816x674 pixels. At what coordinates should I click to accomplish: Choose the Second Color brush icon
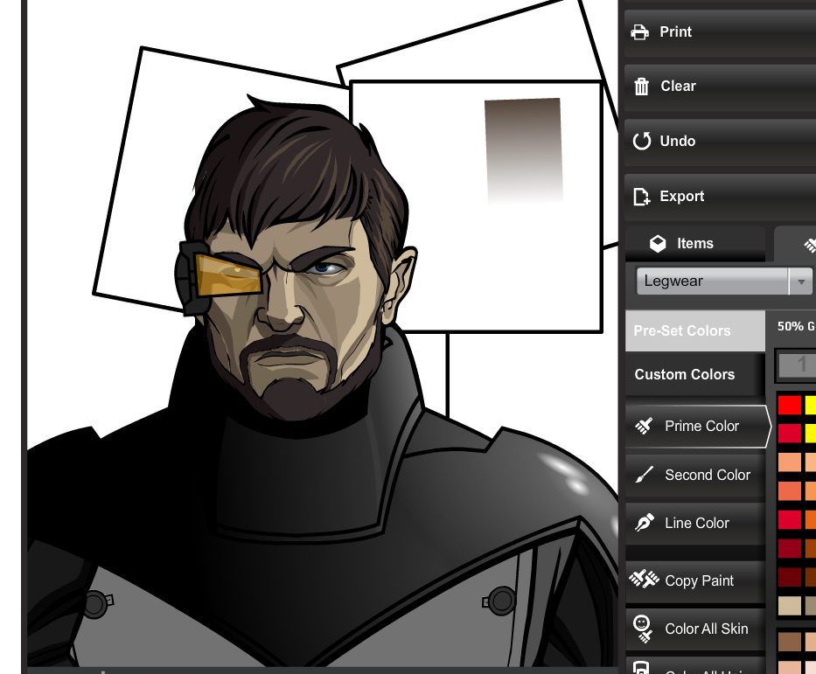point(644,476)
